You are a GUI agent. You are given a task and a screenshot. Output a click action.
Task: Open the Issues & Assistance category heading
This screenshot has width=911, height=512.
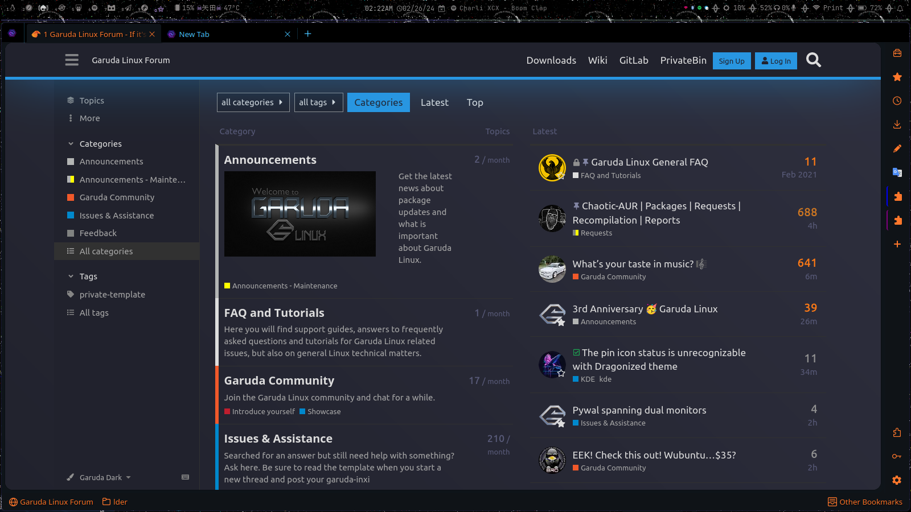278,439
